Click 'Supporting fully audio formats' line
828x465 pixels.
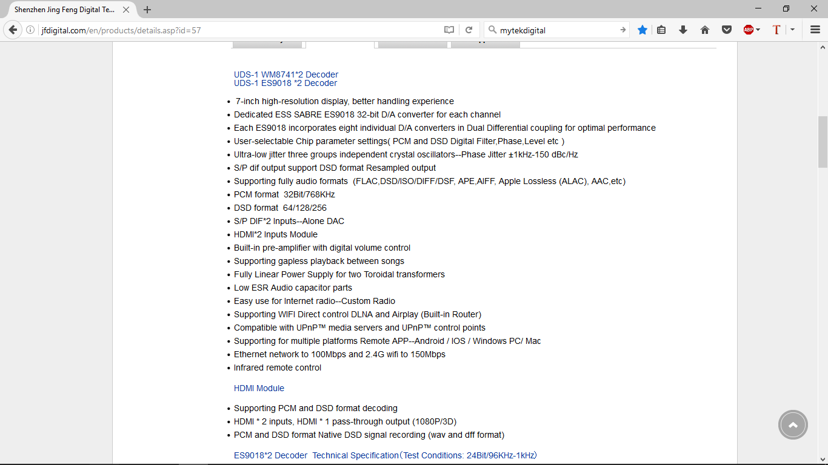pos(430,181)
